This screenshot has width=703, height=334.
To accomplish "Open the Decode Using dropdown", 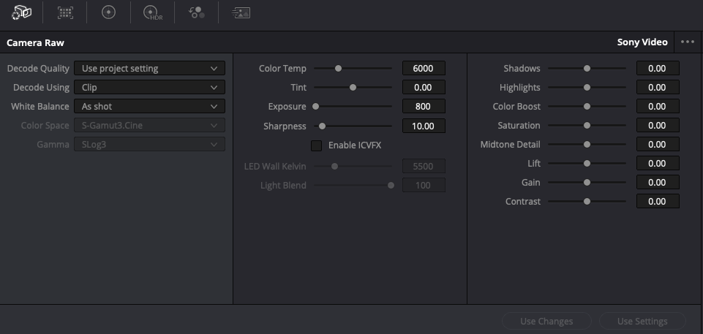I will [x=149, y=88].
